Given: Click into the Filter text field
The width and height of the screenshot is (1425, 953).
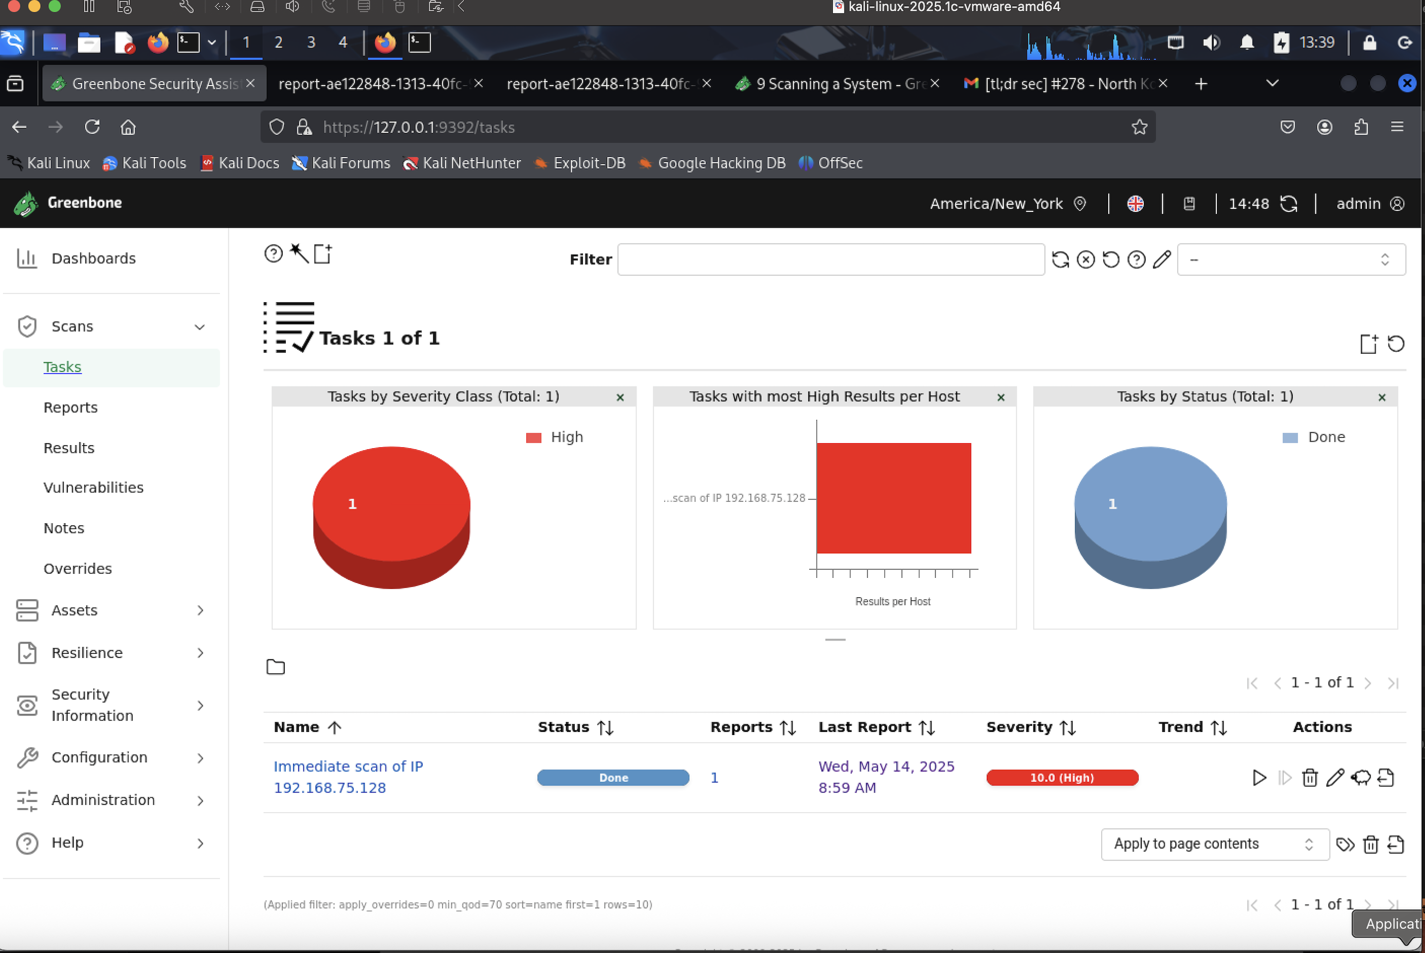Looking at the screenshot, I should pyautogui.click(x=831, y=260).
